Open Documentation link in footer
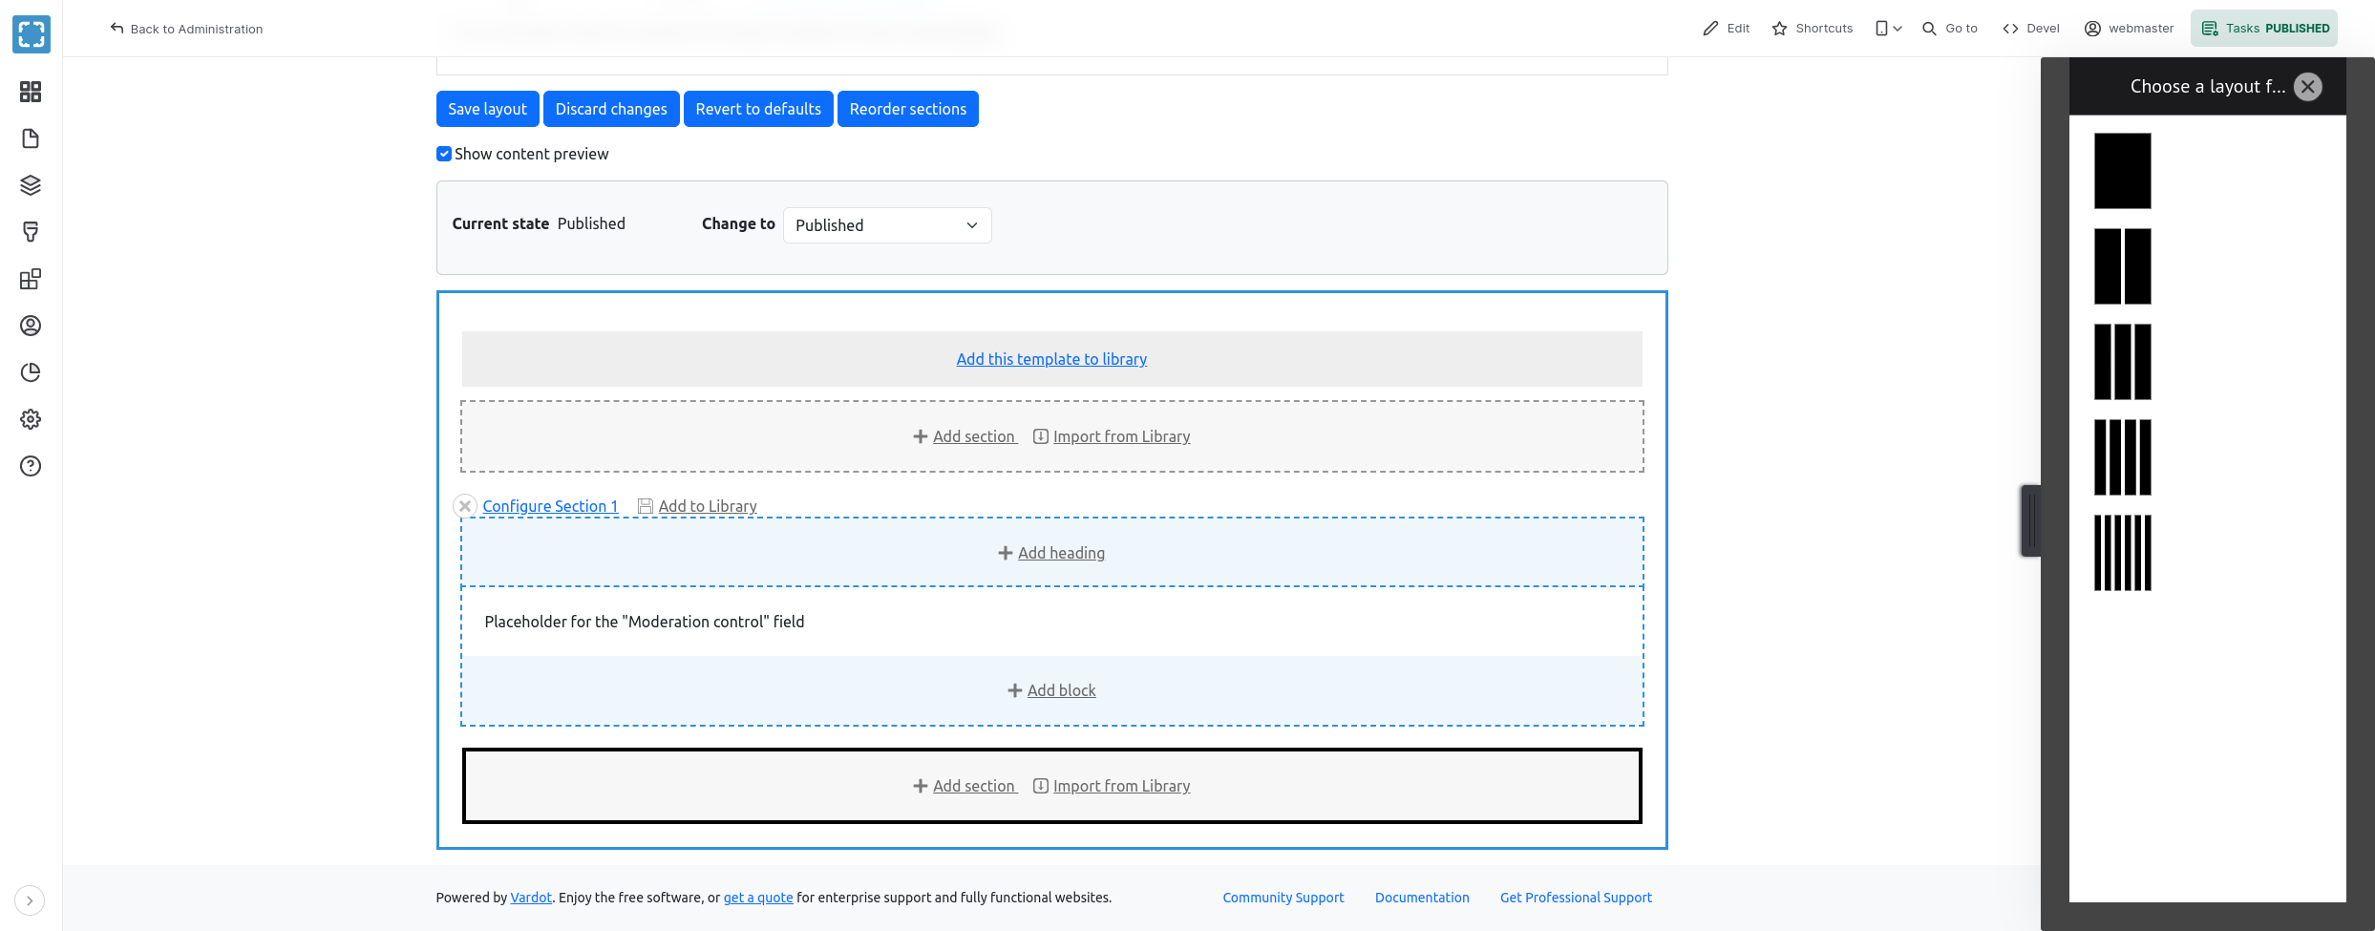Image resolution: width=2375 pixels, height=931 pixels. click(x=1422, y=898)
